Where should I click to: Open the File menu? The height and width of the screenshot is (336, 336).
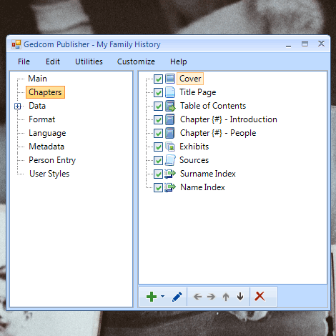[24, 61]
